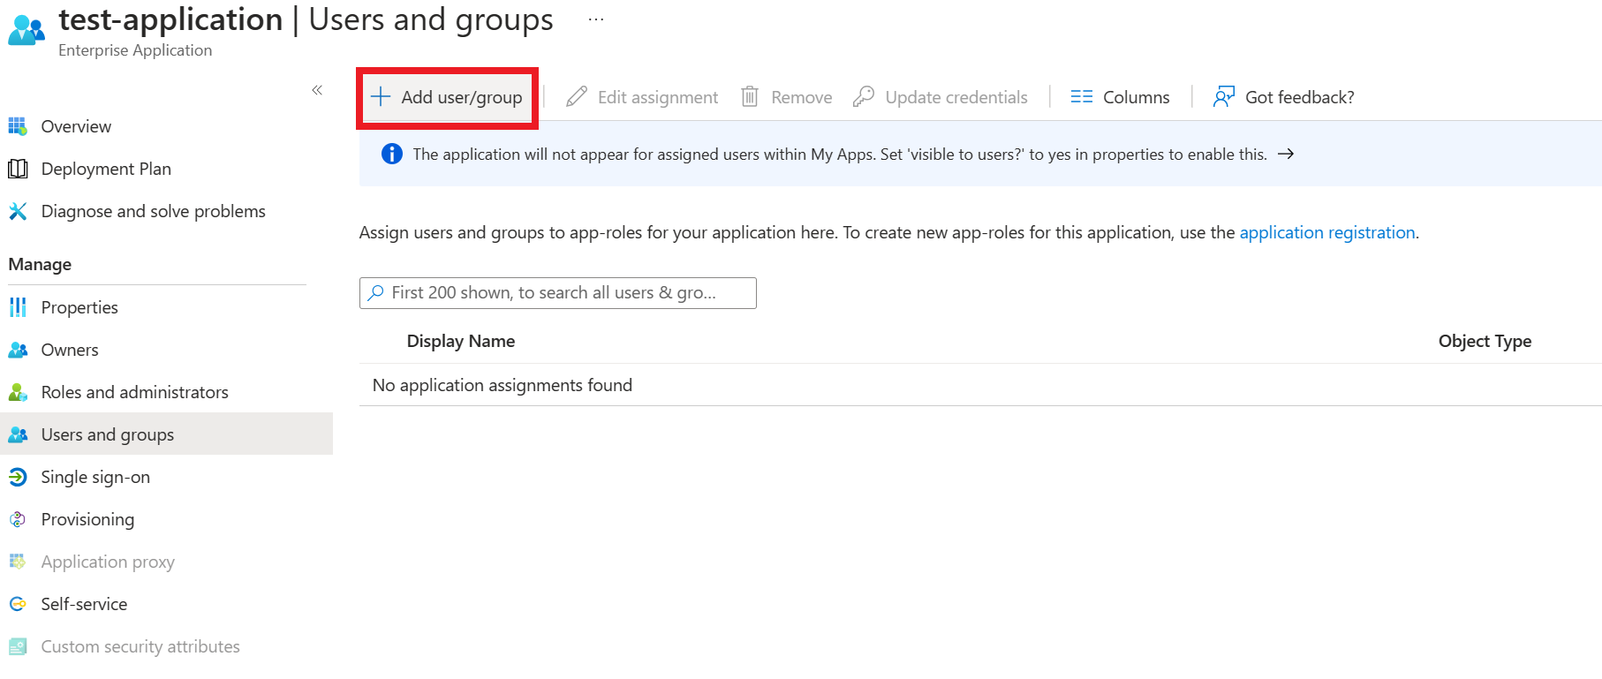The height and width of the screenshot is (679, 1602).
Task: Click the Properties bars icon
Action: [18, 307]
